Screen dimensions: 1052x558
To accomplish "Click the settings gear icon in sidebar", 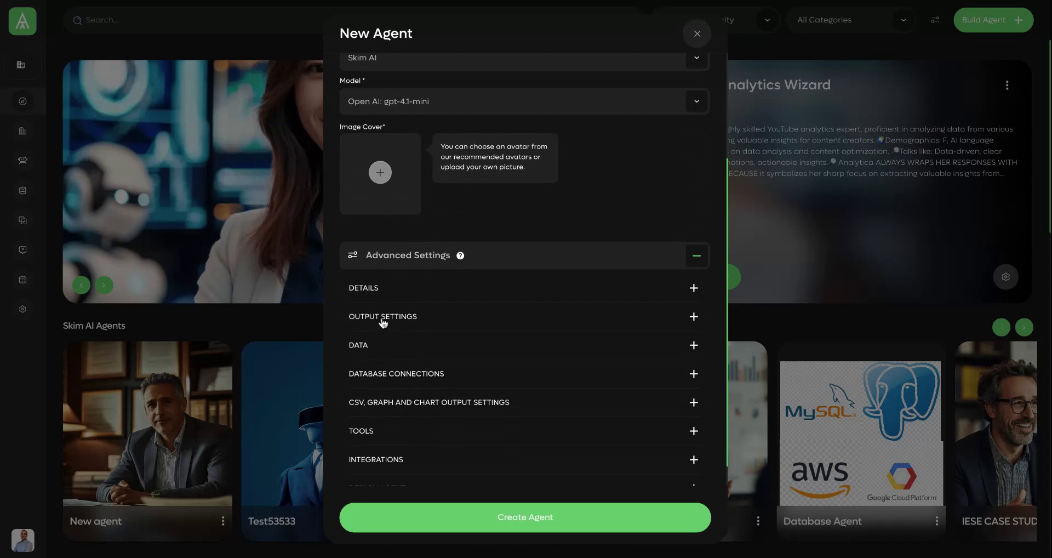I will [x=22, y=309].
